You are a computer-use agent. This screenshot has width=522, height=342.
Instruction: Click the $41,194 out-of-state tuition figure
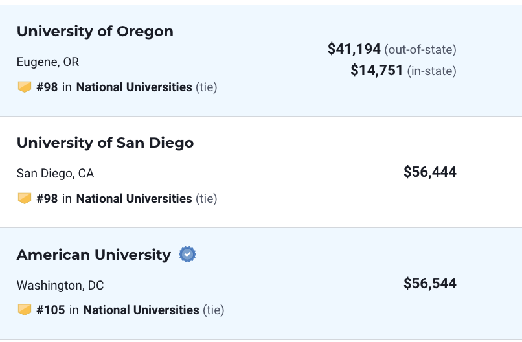tap(354, 49)
